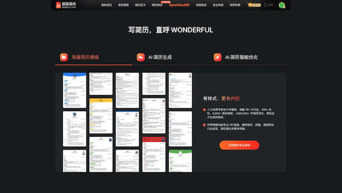The width and height of the screenshot is (342, 193).
Task: Click the phone icon beside APP
Action: pyautogui.click(x=265, y=5)
